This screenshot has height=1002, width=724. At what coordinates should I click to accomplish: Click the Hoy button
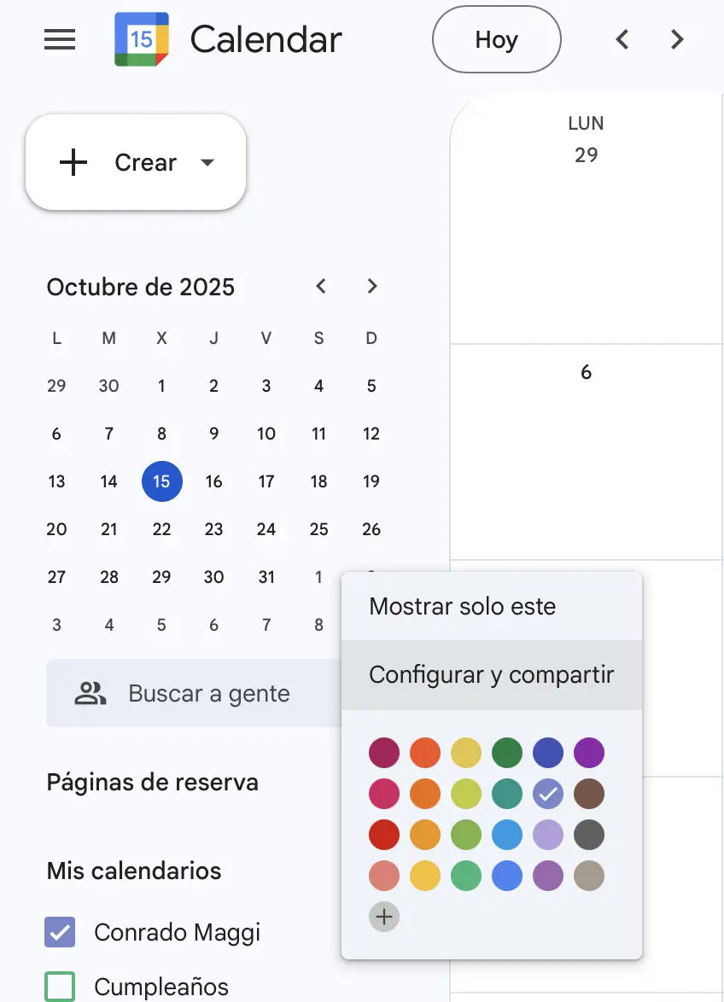(x=496, y=39)
